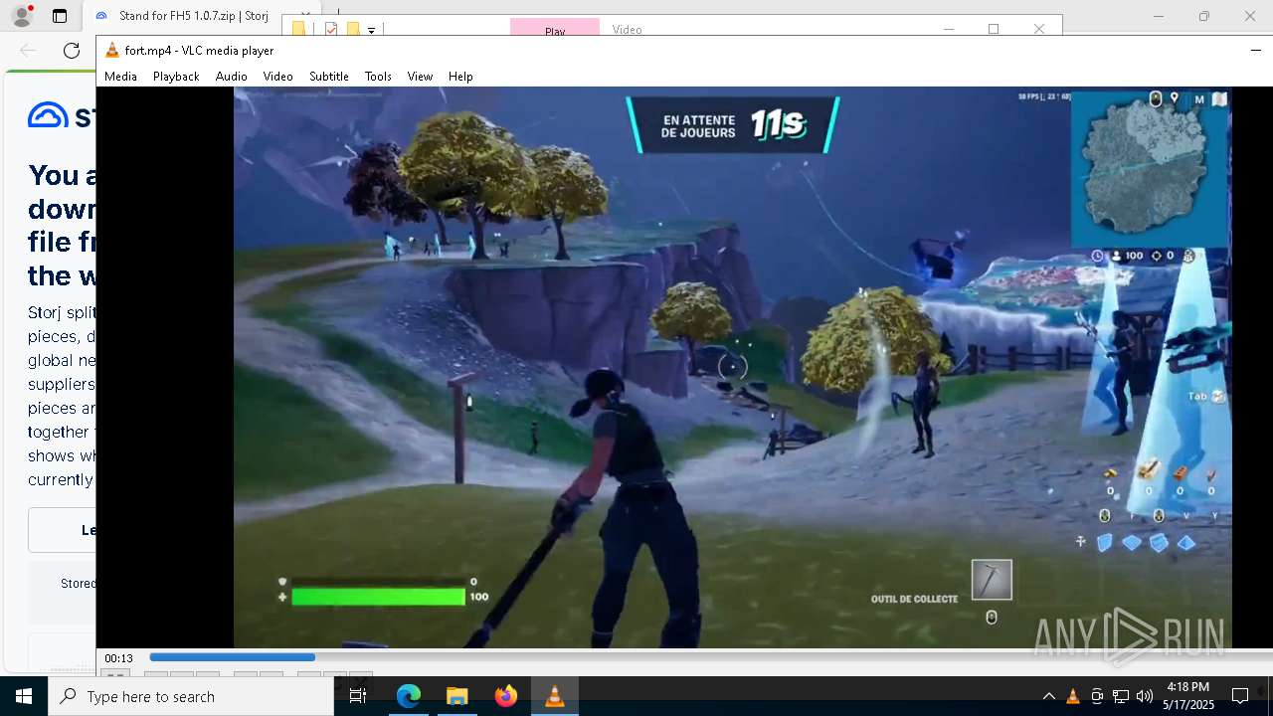1273x716 pixels.
Task: Open the network status tray icon
Action: tap(1121, 696)
